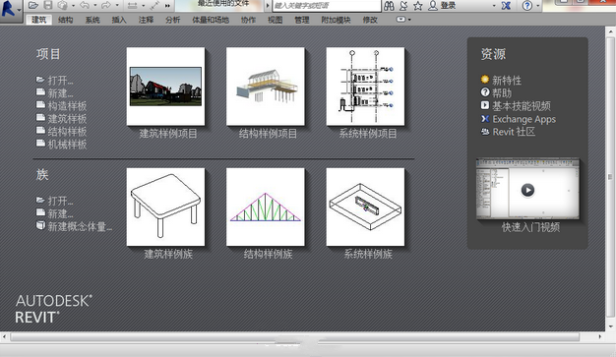Click the Open folder icon in quick access toolbar
Image resolution: width=616 pixels, height=357 pixels.
click(x=33, y=6)
